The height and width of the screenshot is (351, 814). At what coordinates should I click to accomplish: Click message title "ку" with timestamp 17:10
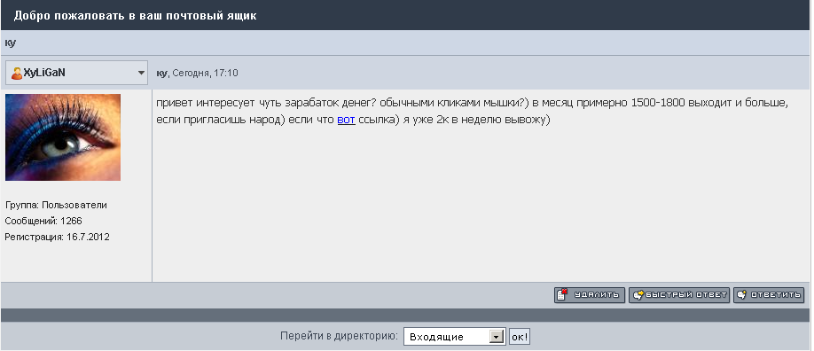pos(197,74)
